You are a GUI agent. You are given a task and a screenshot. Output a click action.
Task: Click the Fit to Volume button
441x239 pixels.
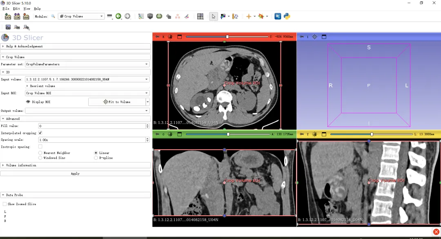[117, 102]
